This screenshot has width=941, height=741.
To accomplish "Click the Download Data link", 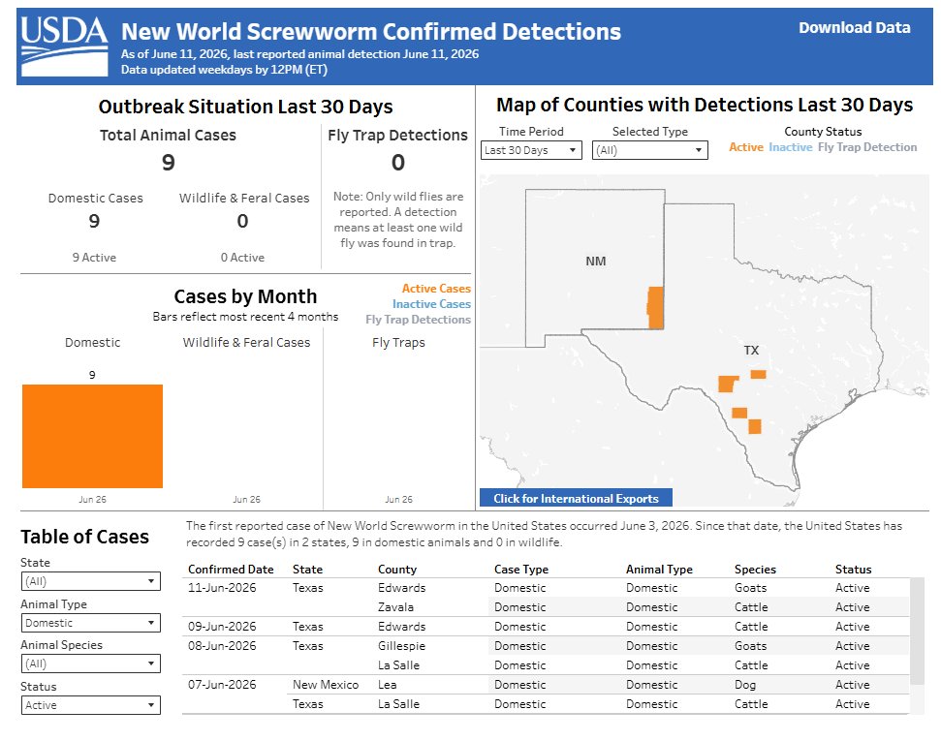I will [x=854, y=27].
